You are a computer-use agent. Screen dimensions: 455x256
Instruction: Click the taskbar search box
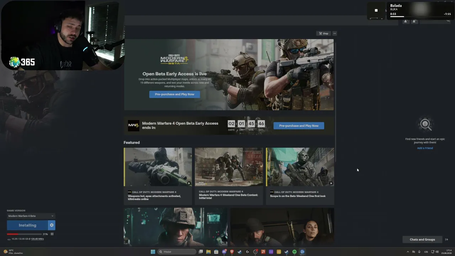[x=177, y=252]
